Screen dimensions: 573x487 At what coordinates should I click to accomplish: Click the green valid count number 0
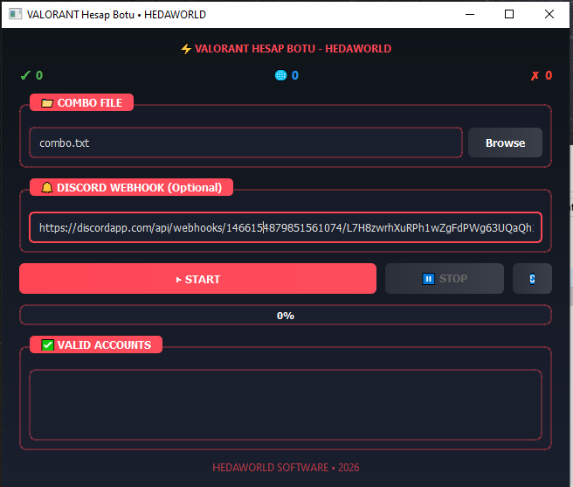click(x=39, y=75)
